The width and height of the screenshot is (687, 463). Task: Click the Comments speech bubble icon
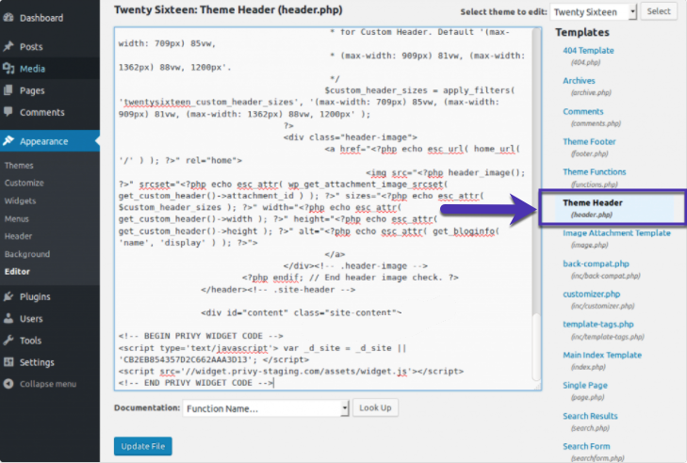pyautogui.click(x=8, y=112)
